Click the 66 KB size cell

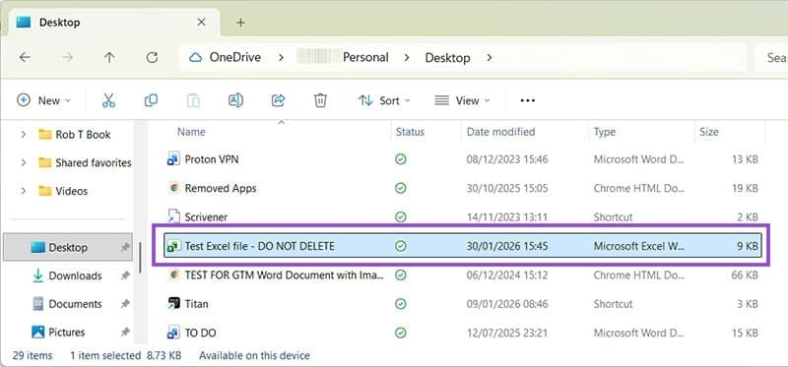click(745, 275)
